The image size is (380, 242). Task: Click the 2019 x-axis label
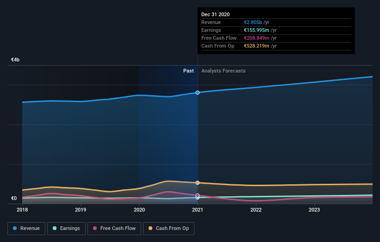pos(81,210)
